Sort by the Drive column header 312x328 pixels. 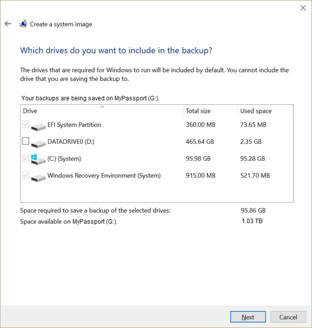point(102,111)
